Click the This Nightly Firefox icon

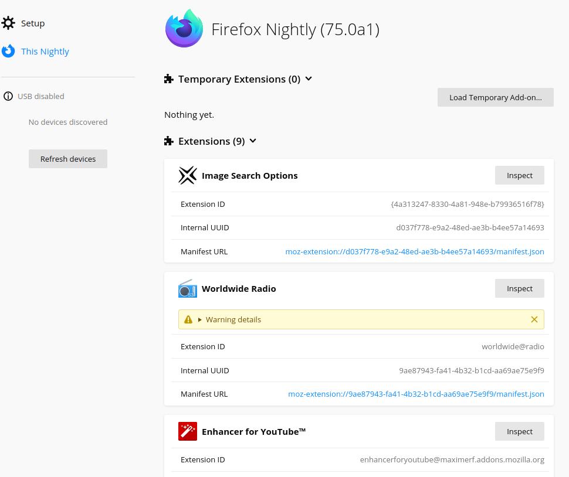[x=8, y=51]
